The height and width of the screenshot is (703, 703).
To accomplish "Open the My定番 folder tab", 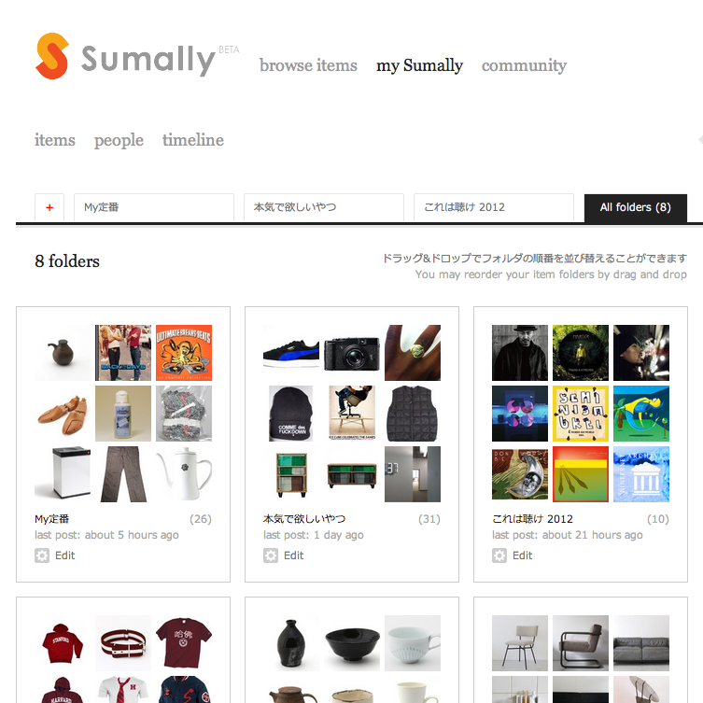I will 154,207.
